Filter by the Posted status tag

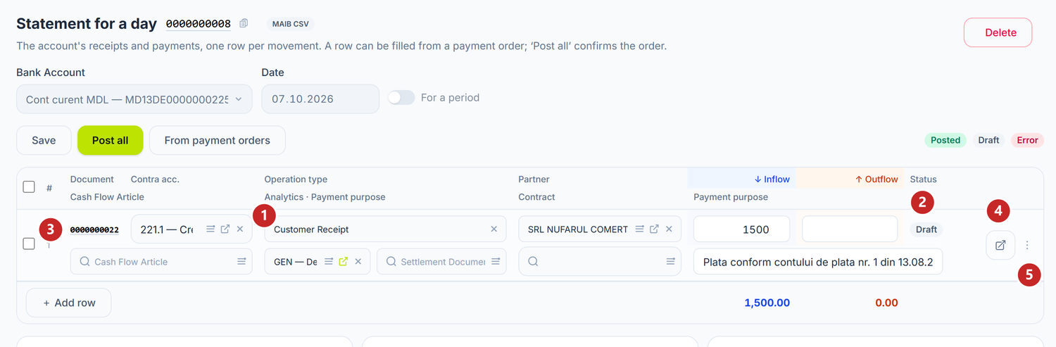(945, 140)
